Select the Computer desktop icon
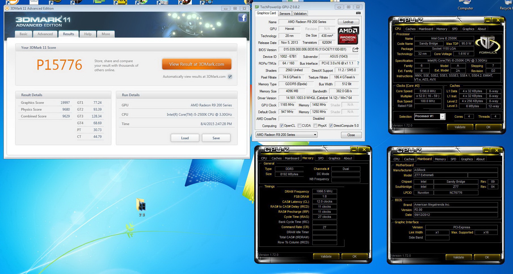Image resolution: width=513 pixels, height=274 pixels. pyautogui.click(x=465, y=5)
